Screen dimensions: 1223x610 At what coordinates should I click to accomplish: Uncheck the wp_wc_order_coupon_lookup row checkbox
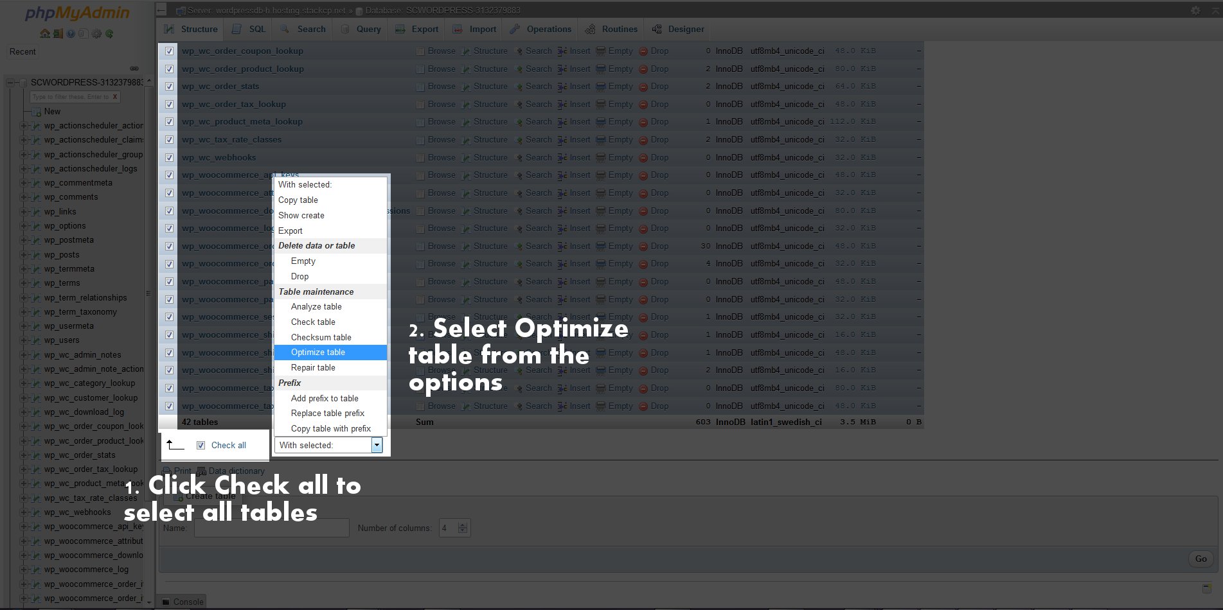tap(170, 51)
